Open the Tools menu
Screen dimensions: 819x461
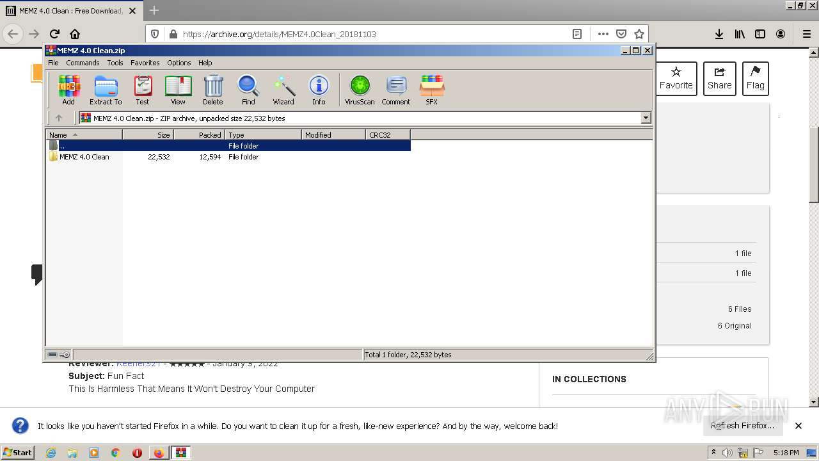tap(115, 63)
